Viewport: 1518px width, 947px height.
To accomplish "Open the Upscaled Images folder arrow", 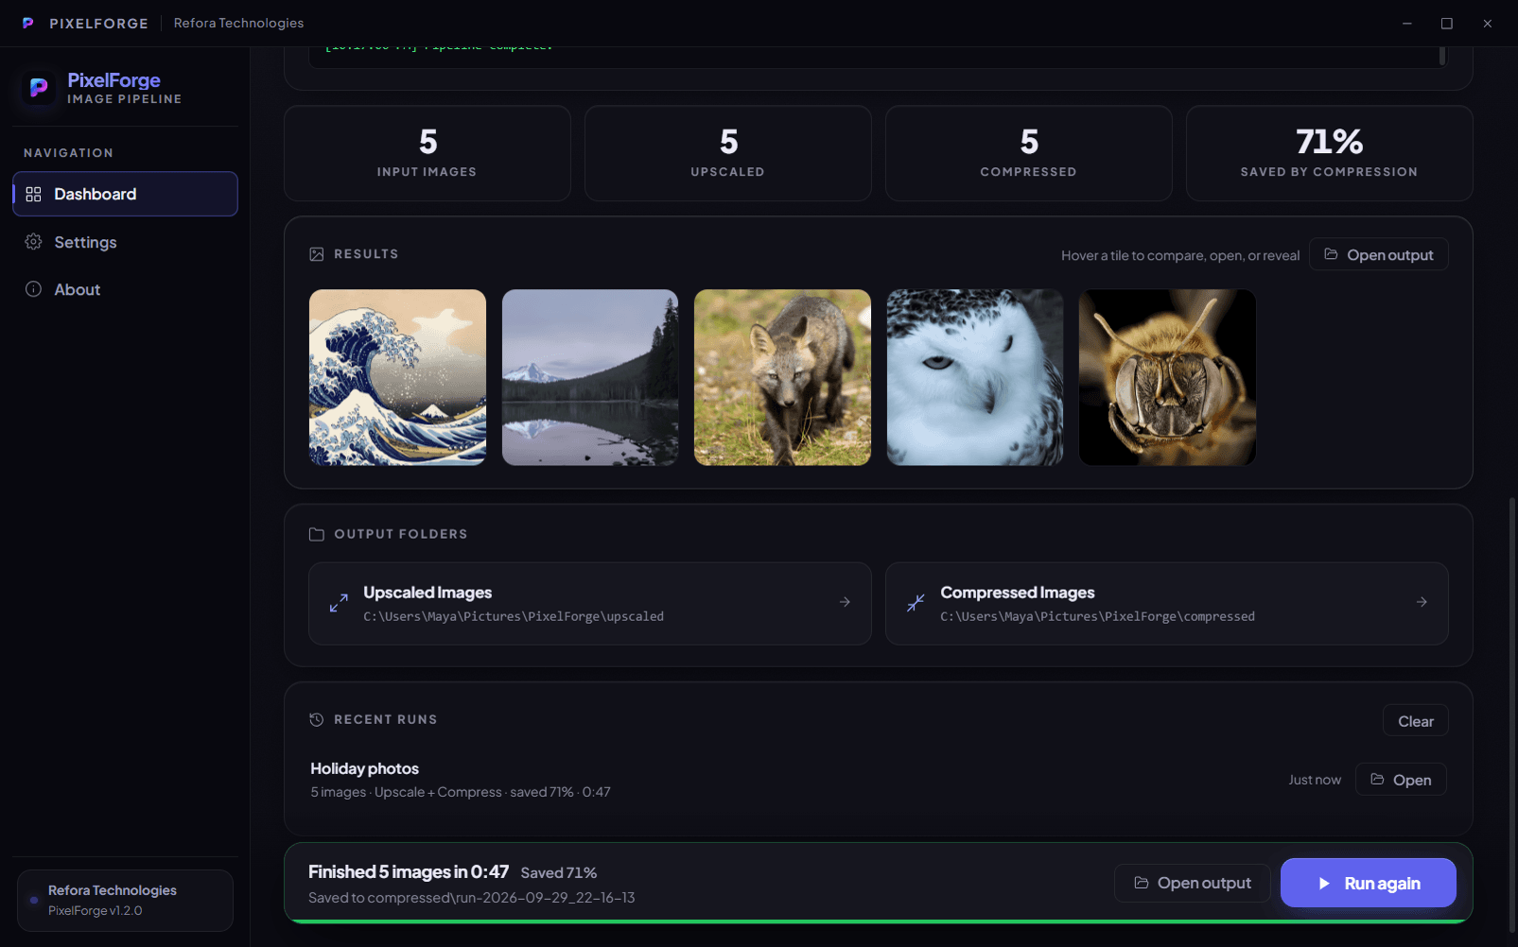I will (x=845, y=602).
